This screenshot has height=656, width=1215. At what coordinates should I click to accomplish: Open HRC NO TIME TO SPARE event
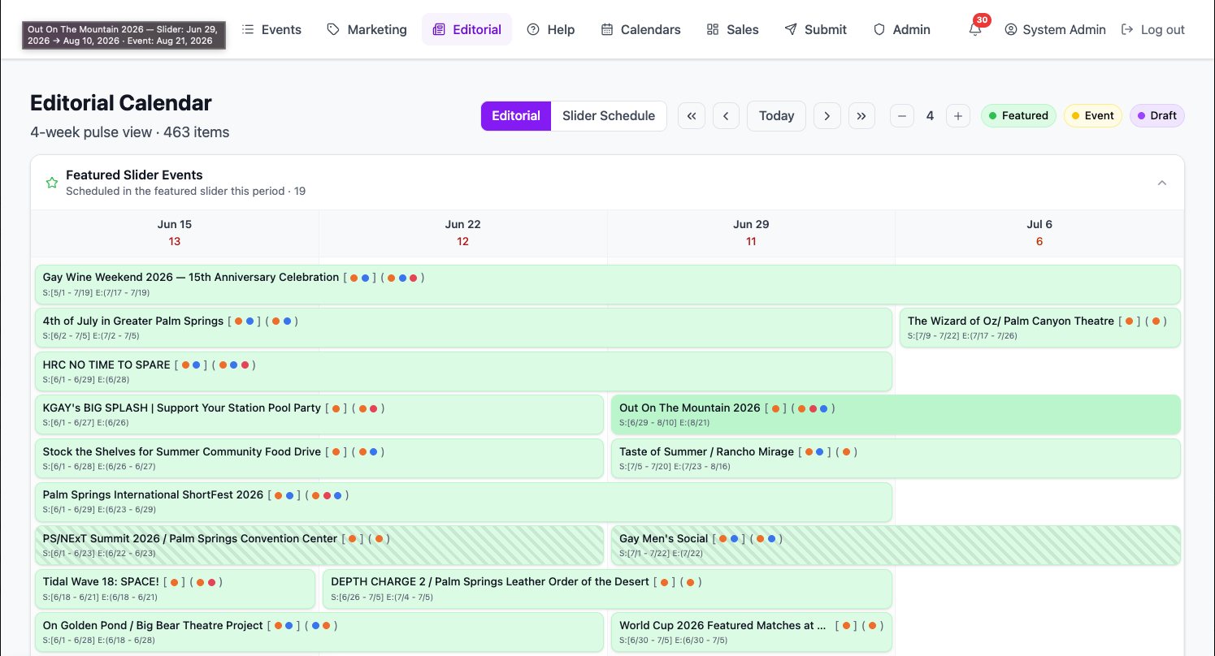click(x=463, y=372)
